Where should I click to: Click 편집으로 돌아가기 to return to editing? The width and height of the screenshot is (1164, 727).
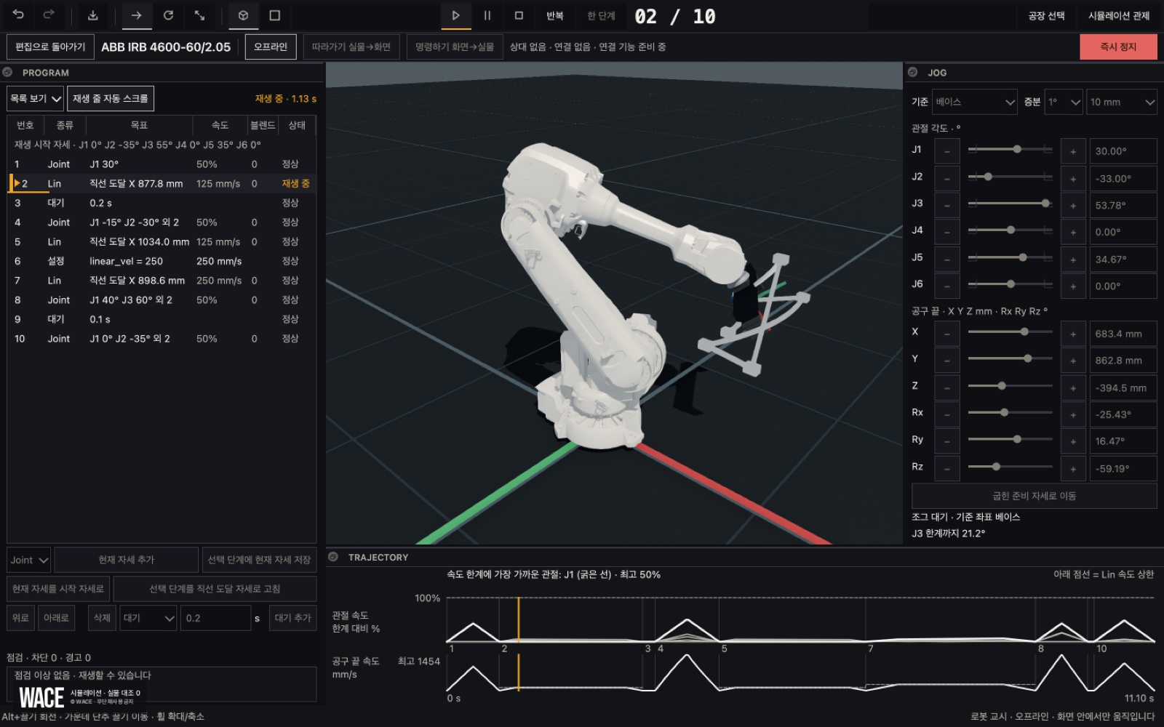[x=50, y=47]
